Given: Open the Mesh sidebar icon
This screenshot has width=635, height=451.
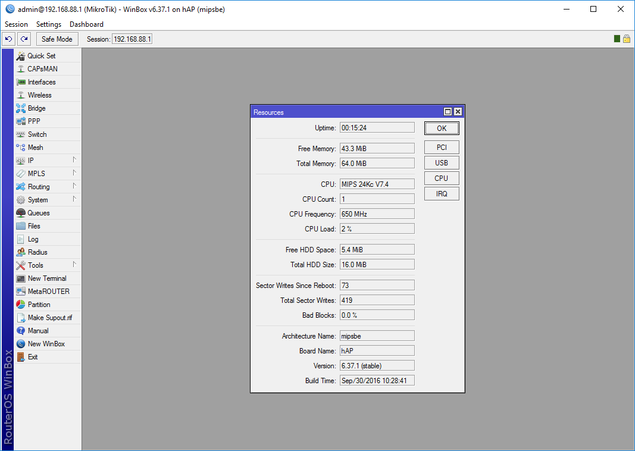Looking at the screenshot, I should pos(21,148).
